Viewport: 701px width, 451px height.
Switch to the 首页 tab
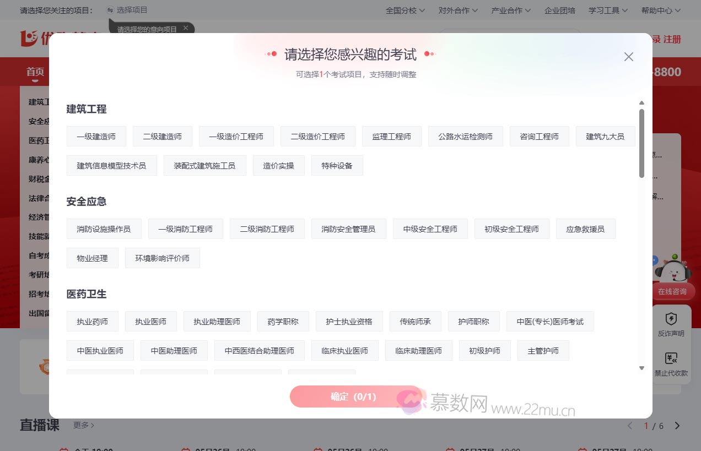pyautogui.click(x=35, y=72)
